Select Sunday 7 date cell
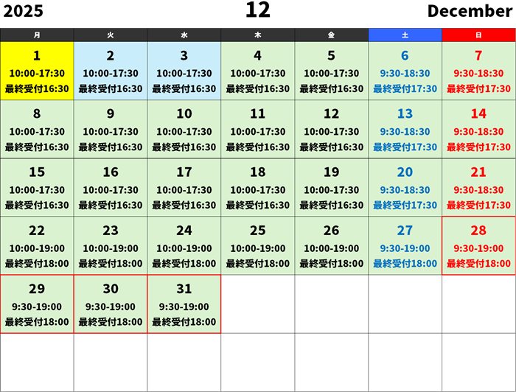This screenshot has height=392, width=516. (x=479, y=71)
